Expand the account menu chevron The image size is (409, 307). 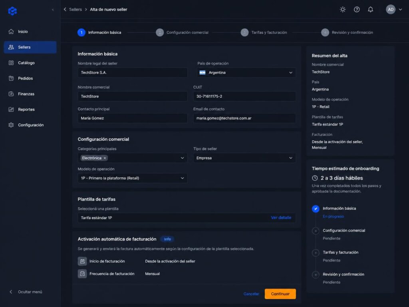400,10
